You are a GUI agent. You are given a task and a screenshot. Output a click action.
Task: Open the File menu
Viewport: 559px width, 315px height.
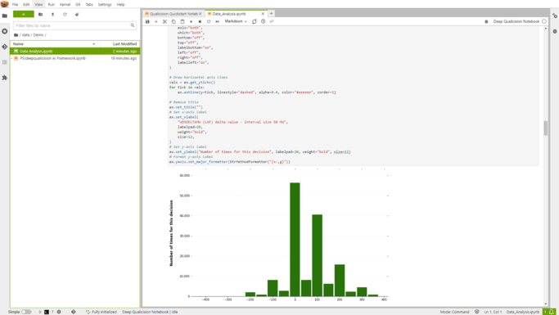15,5
